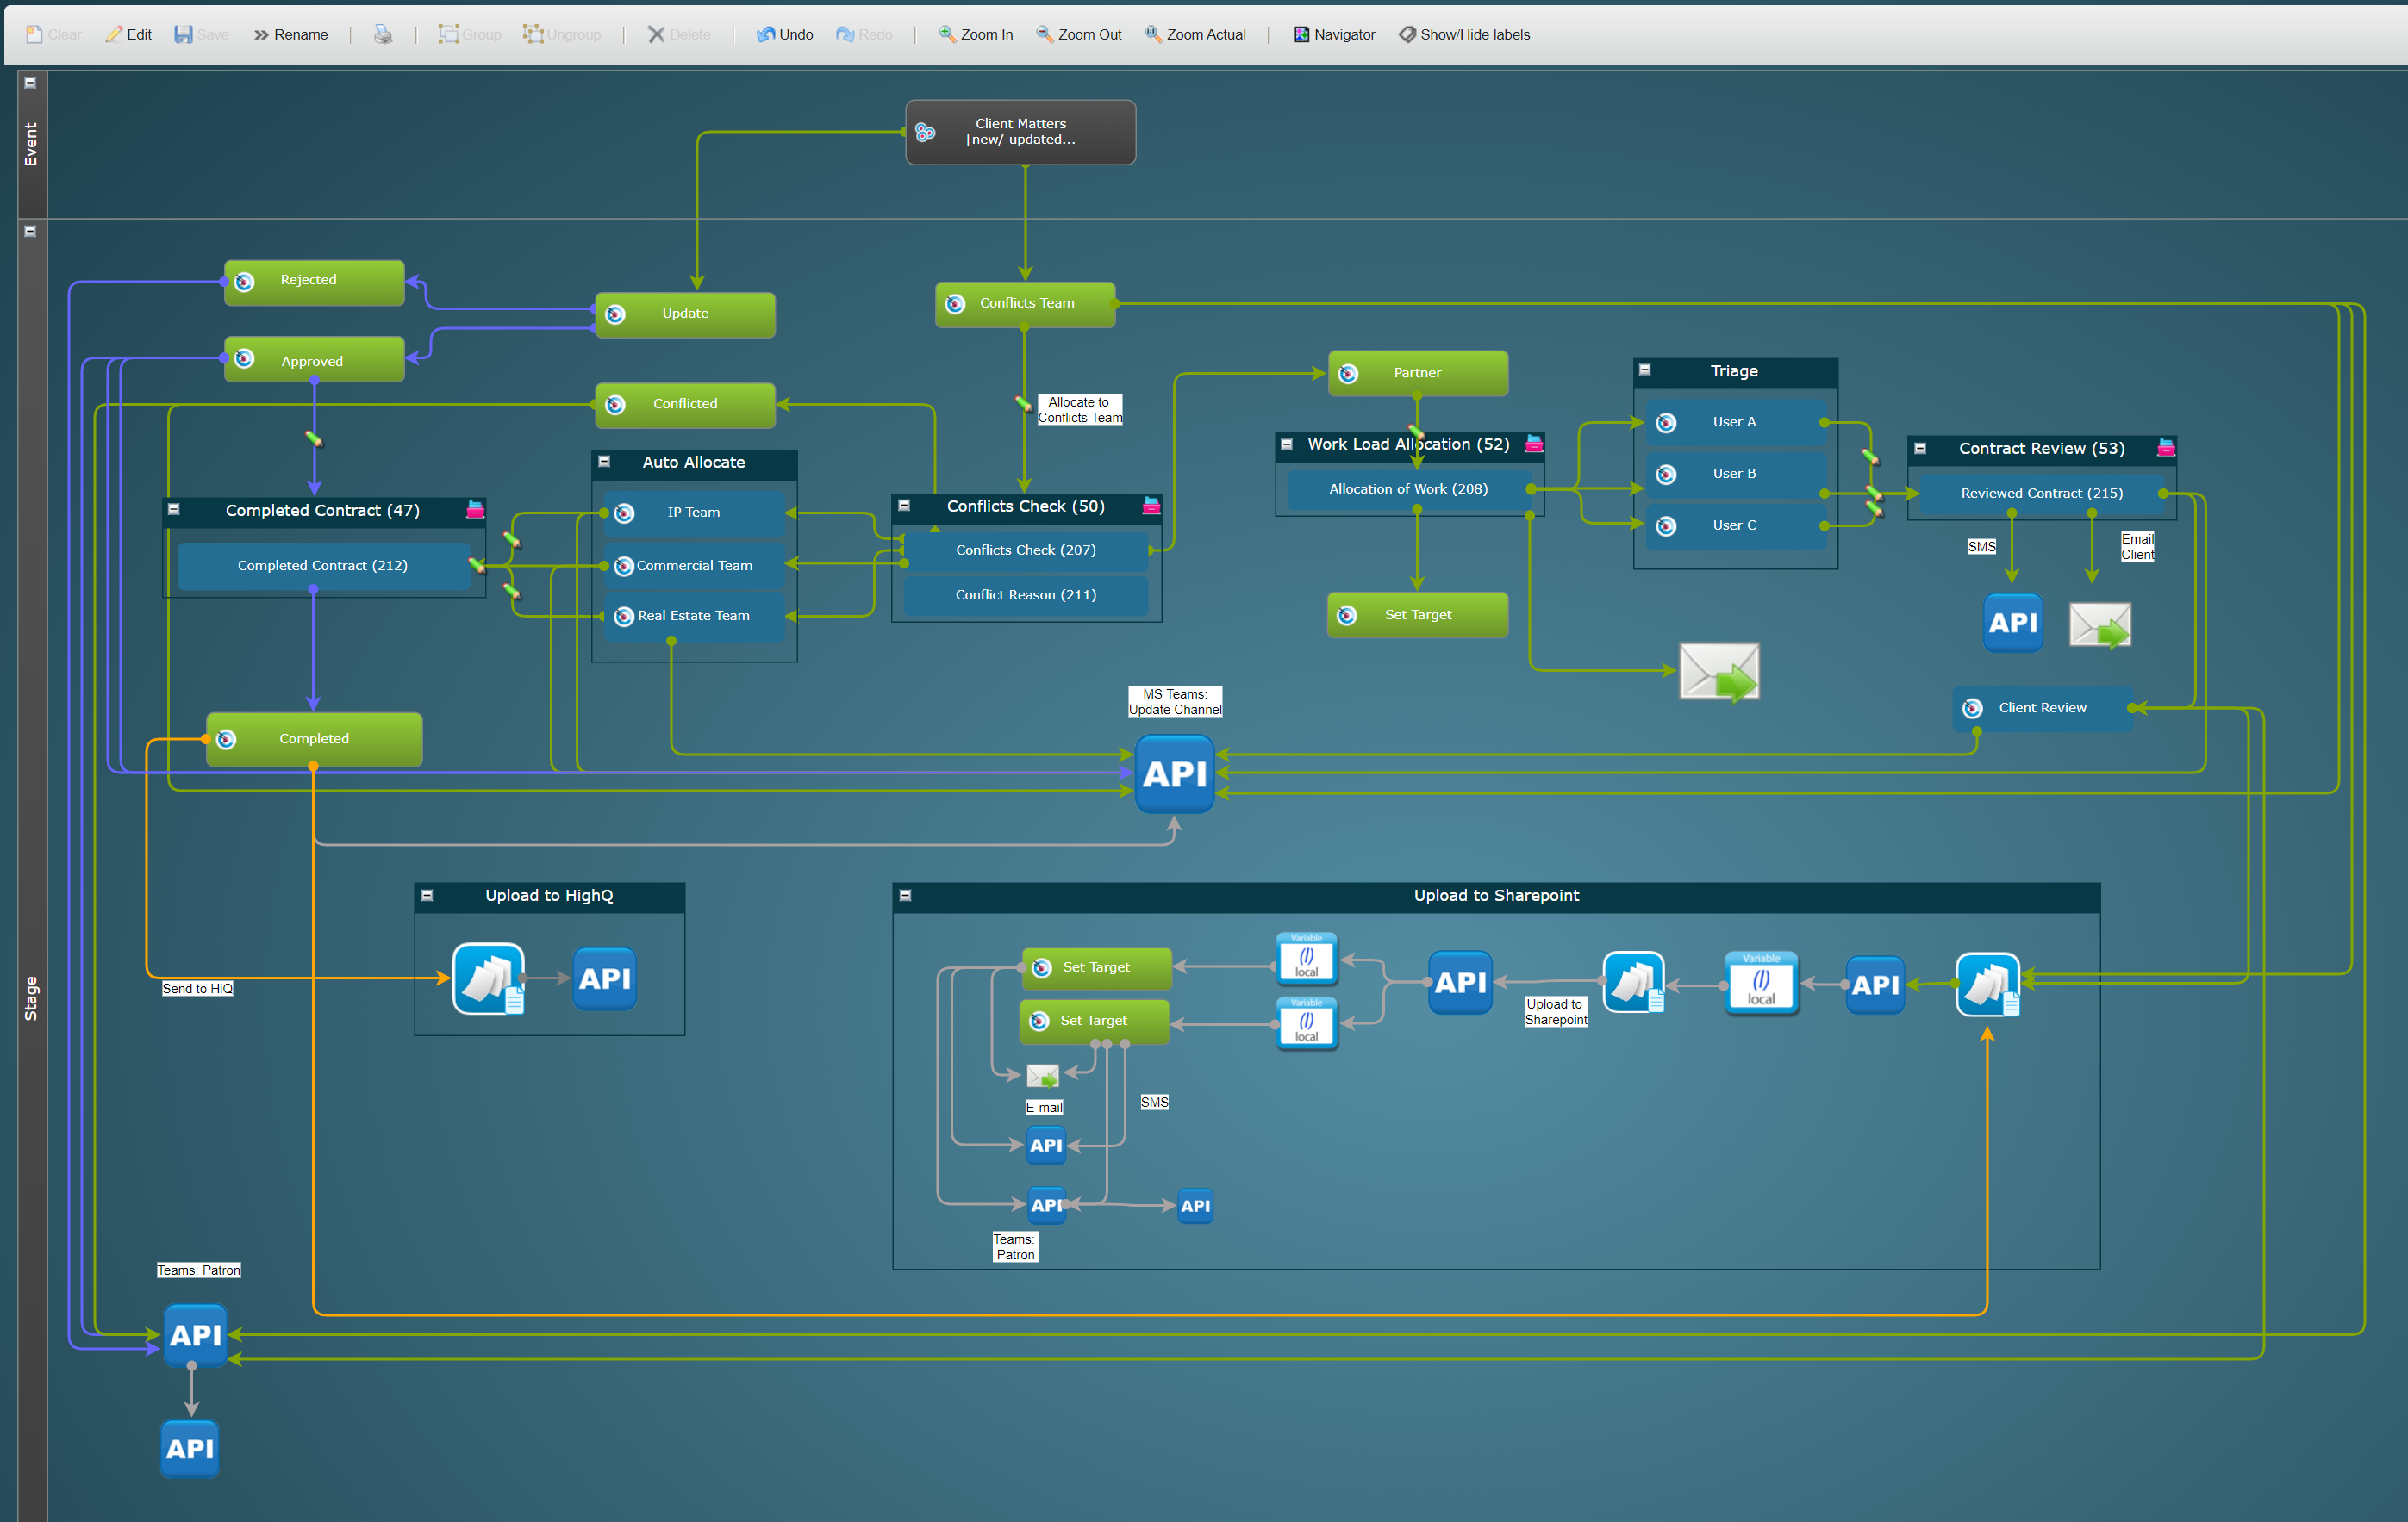Screen dimensions: 2408x1522
Task: Zoom In on the workflow diagram
Action: click(x=976, y=34)
